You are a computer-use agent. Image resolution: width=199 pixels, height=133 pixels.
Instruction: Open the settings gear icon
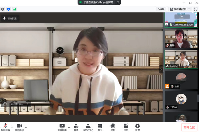coord(137,126)
